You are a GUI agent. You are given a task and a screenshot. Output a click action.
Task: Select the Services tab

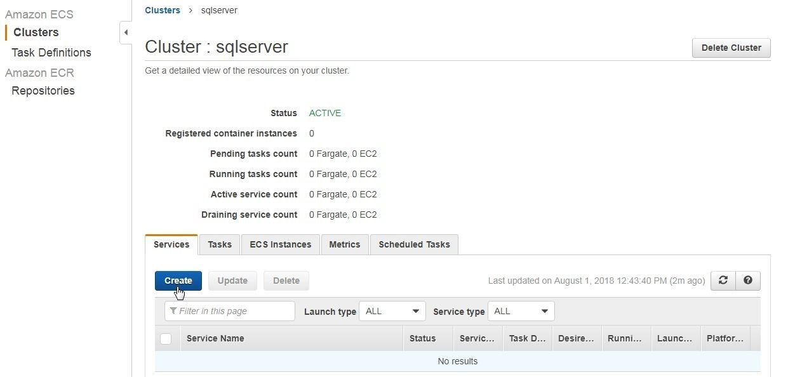pos(171,244)
